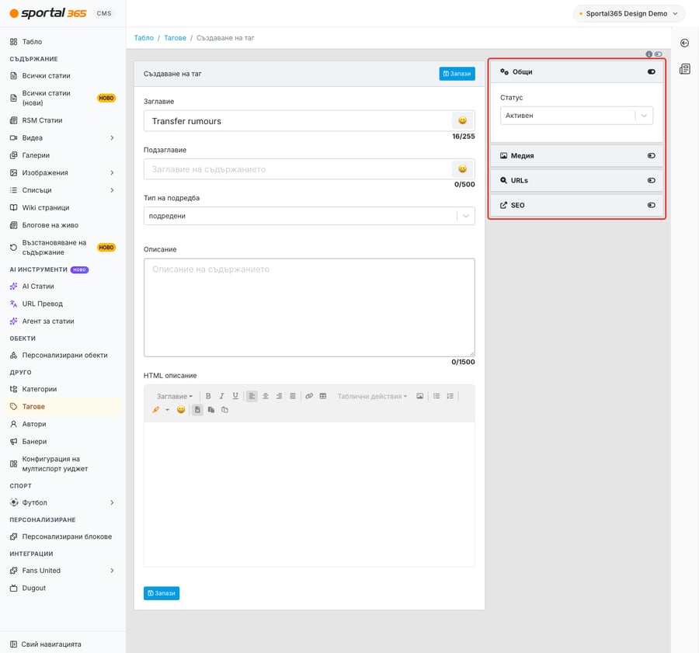Toggle the URLs panel switch
Viewport: 699px width, 653px height.
(x=652, y=180)
